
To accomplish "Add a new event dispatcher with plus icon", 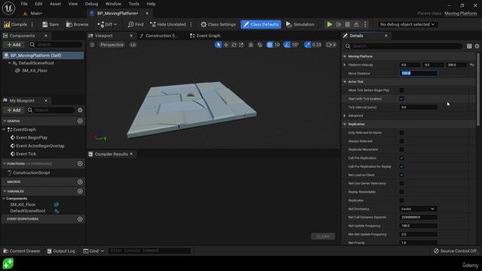I will pos(80,219).
